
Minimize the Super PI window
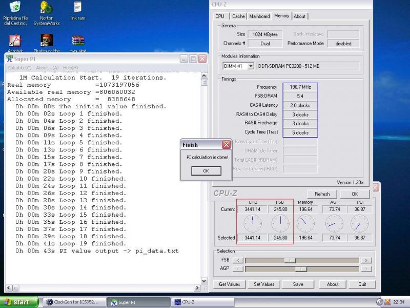click(184, 59)
